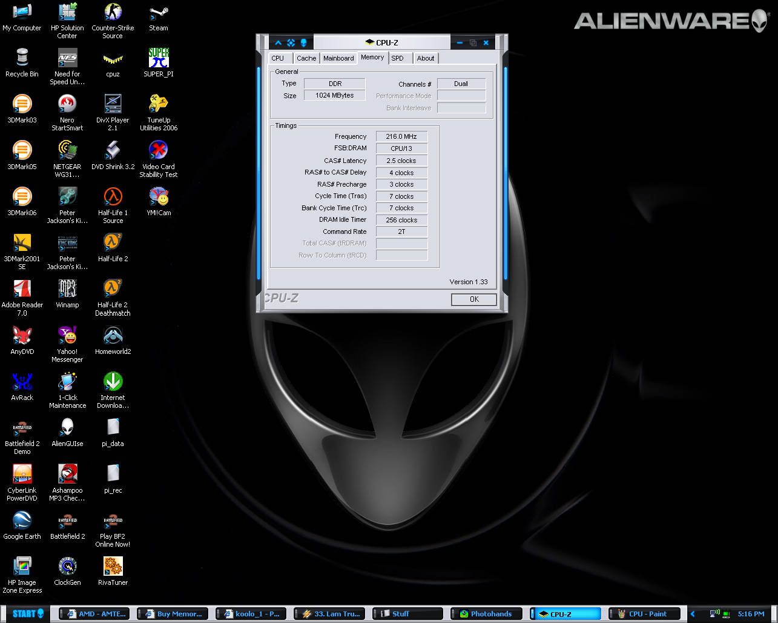Viewport: 778px width, 623px height.
Task: Open Photohands taskbar item
Action: tap(487, 614)
